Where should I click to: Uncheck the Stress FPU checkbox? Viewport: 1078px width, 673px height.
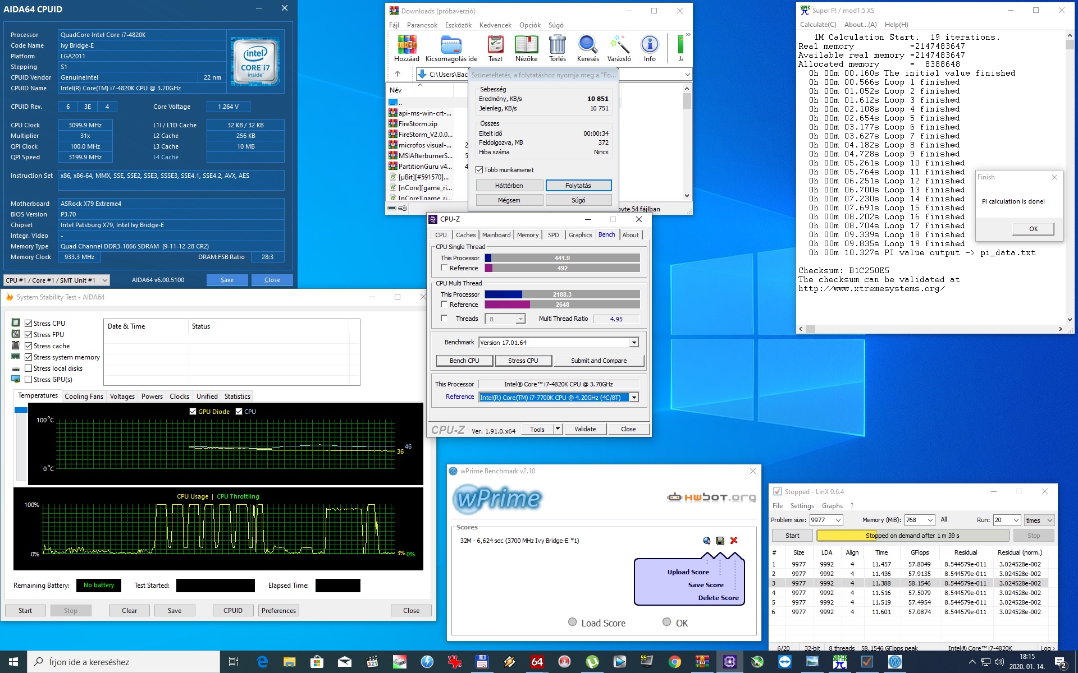[29, 334]
